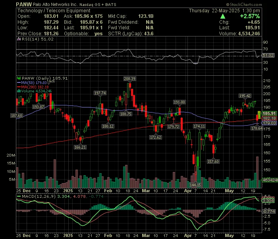Click the 166.21 low price label
The image size is (278, 239).
80,147
